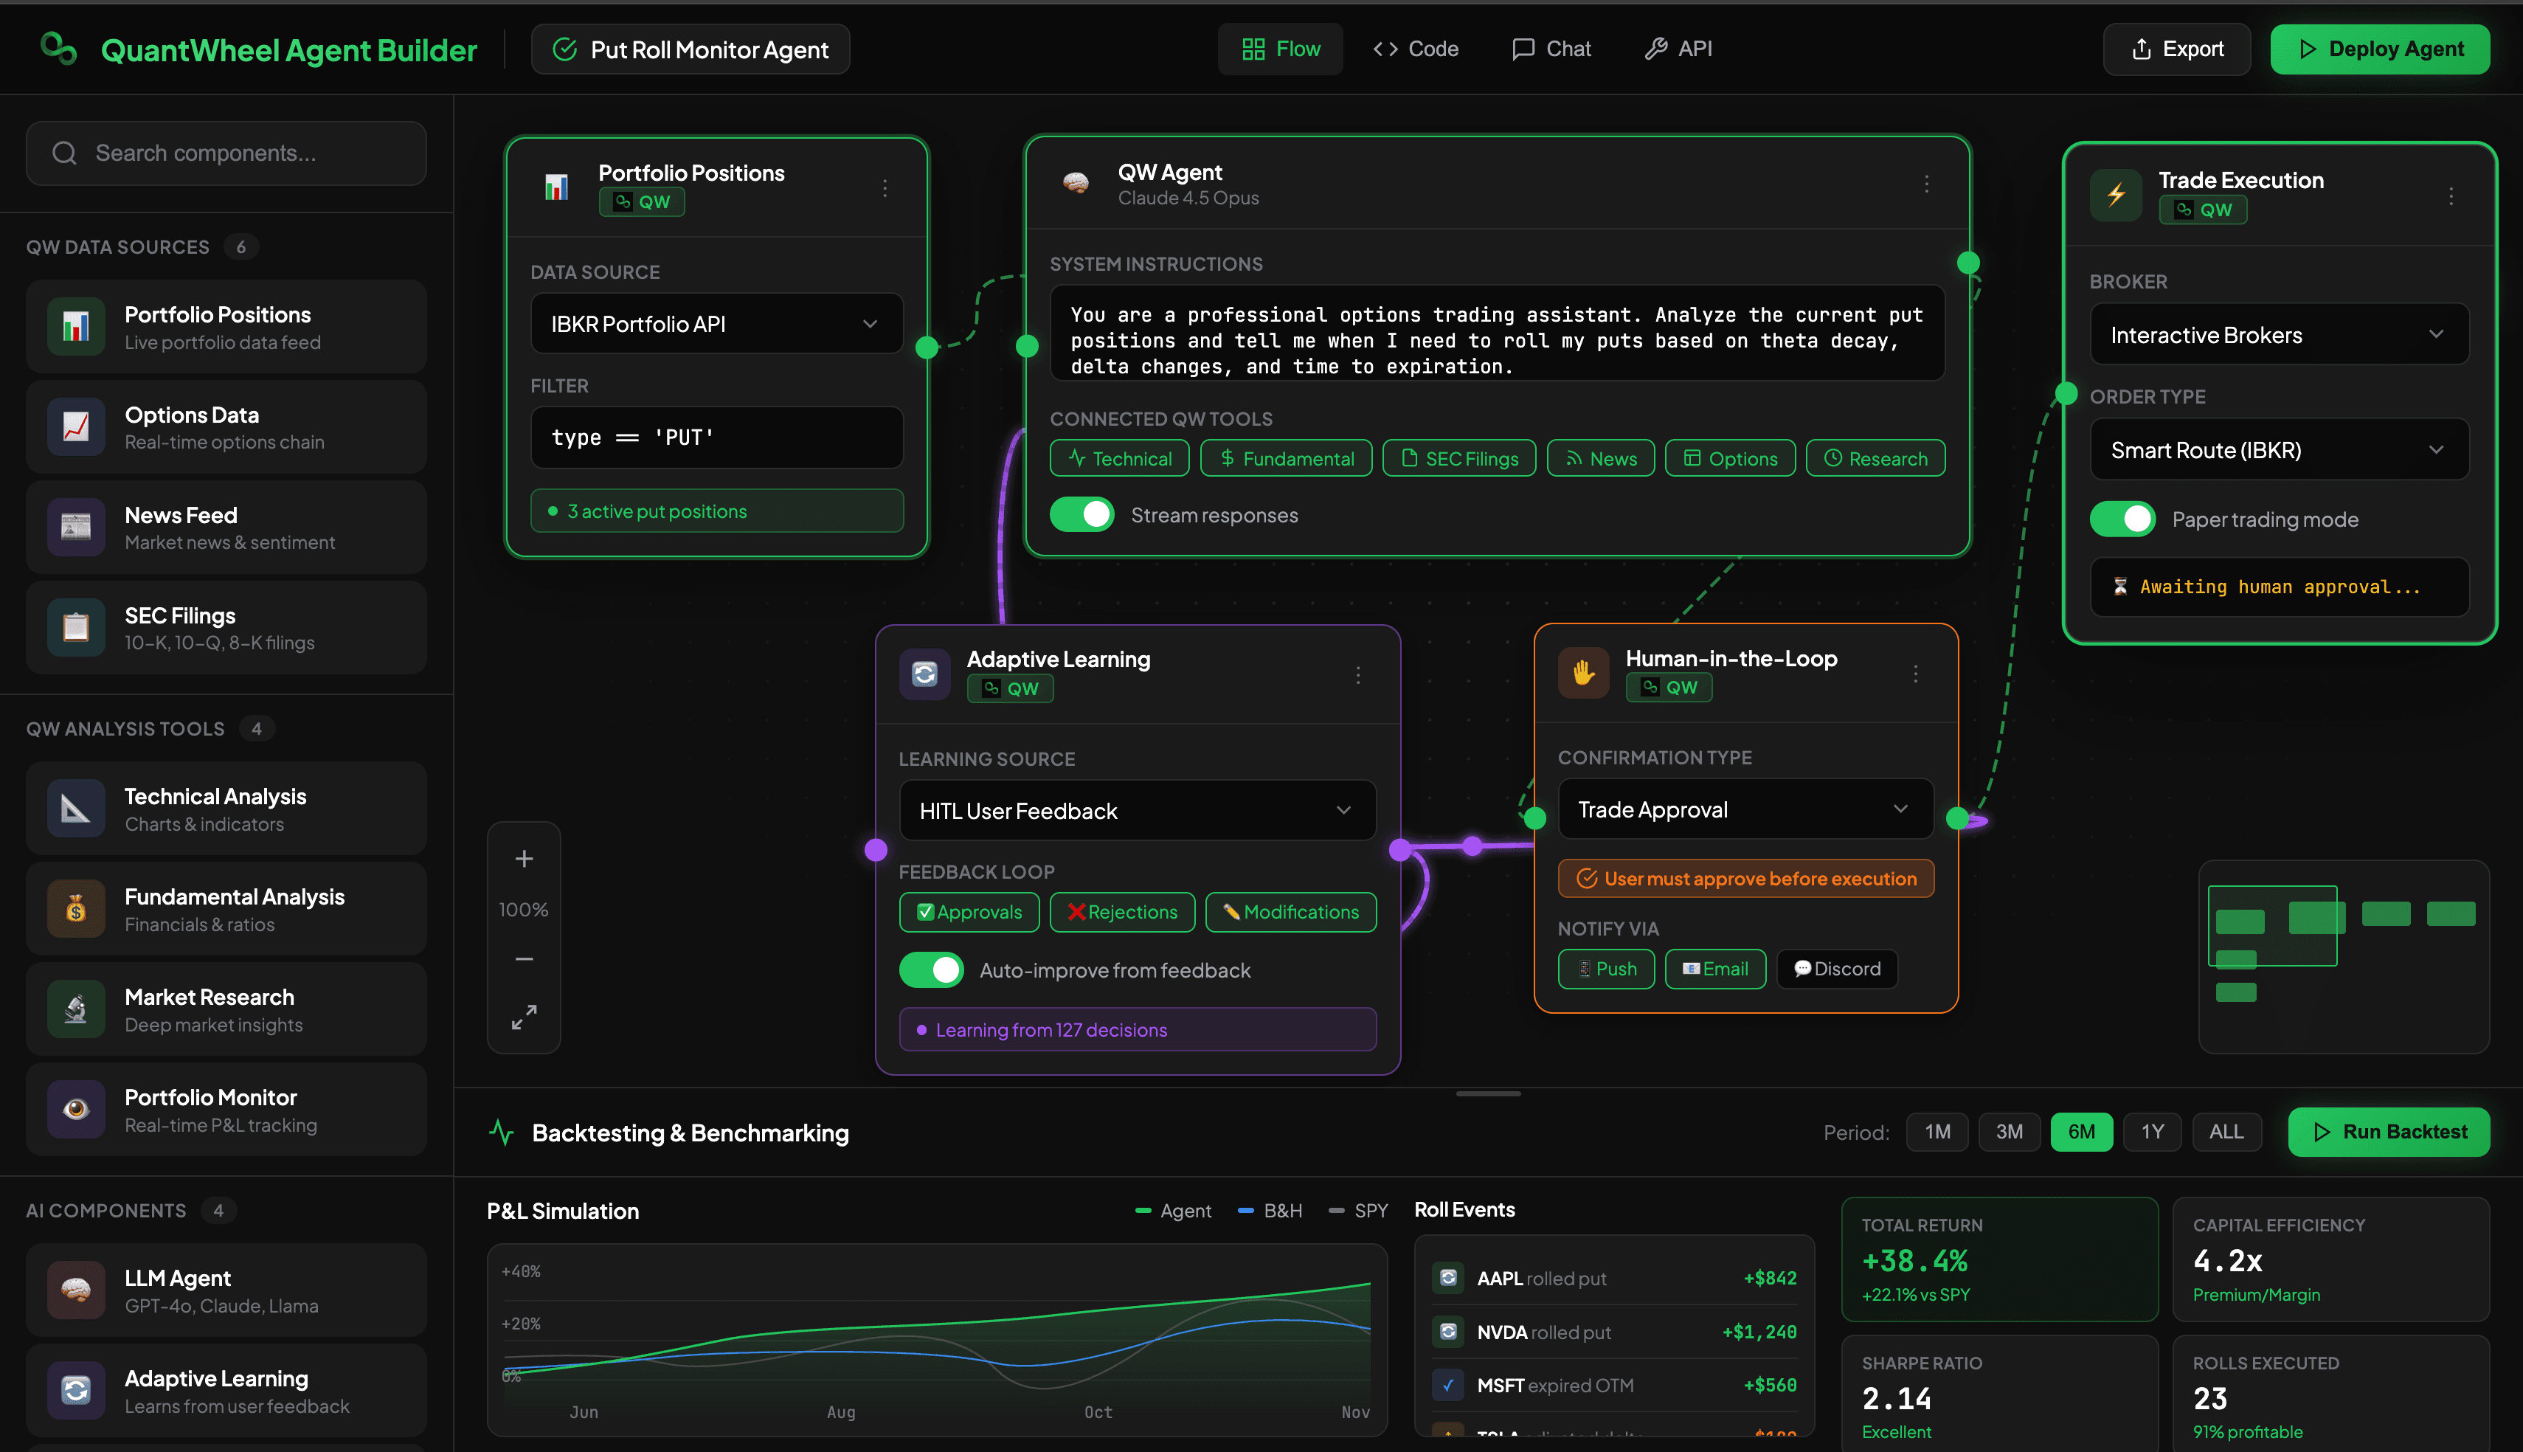Click the Deploy Agent button
2523x1452 pixels.
[2379, 48]
